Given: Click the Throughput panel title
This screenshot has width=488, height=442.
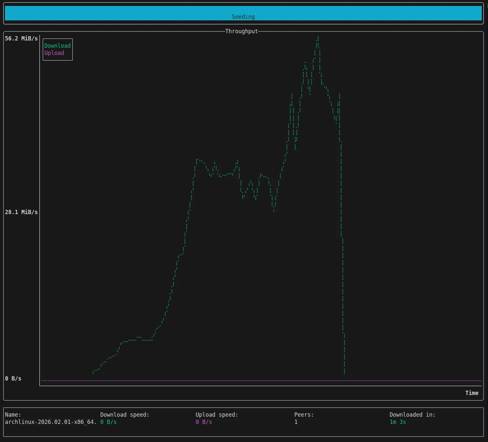Looking at the screenshot, I should pyautogui.click(x=241, y=31).
